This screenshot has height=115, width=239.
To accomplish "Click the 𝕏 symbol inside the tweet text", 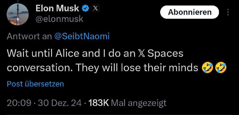I will pos(141,53).
